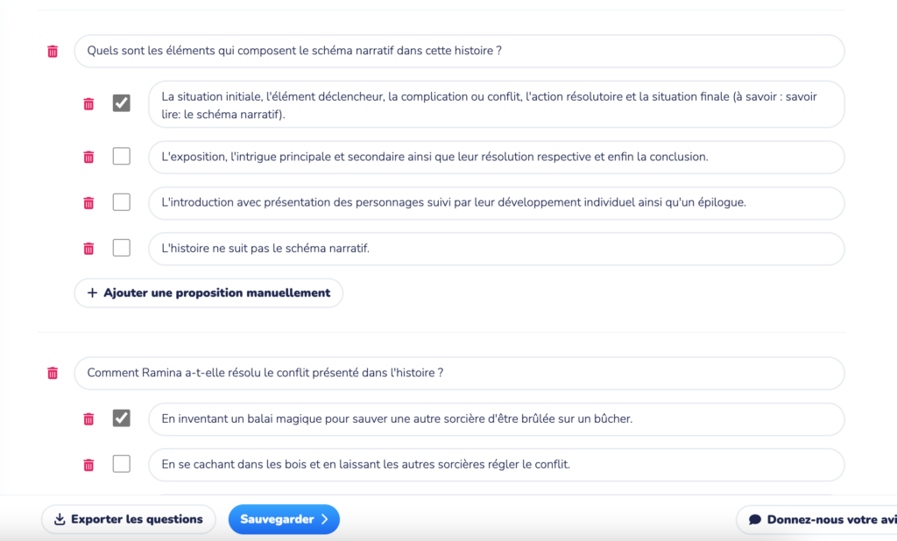
Task: Edit the answer field 'La situation initiale, l'élément déclencheur'
Action: 497,105
